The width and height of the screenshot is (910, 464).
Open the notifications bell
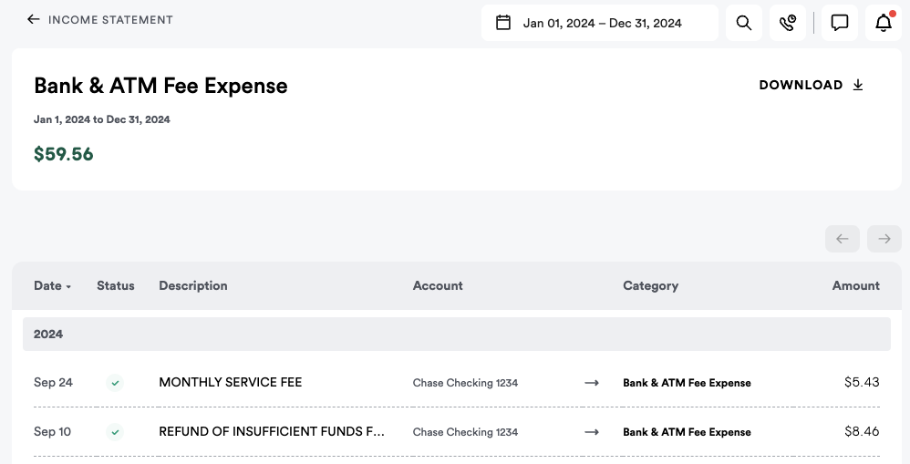click(884, 23)
